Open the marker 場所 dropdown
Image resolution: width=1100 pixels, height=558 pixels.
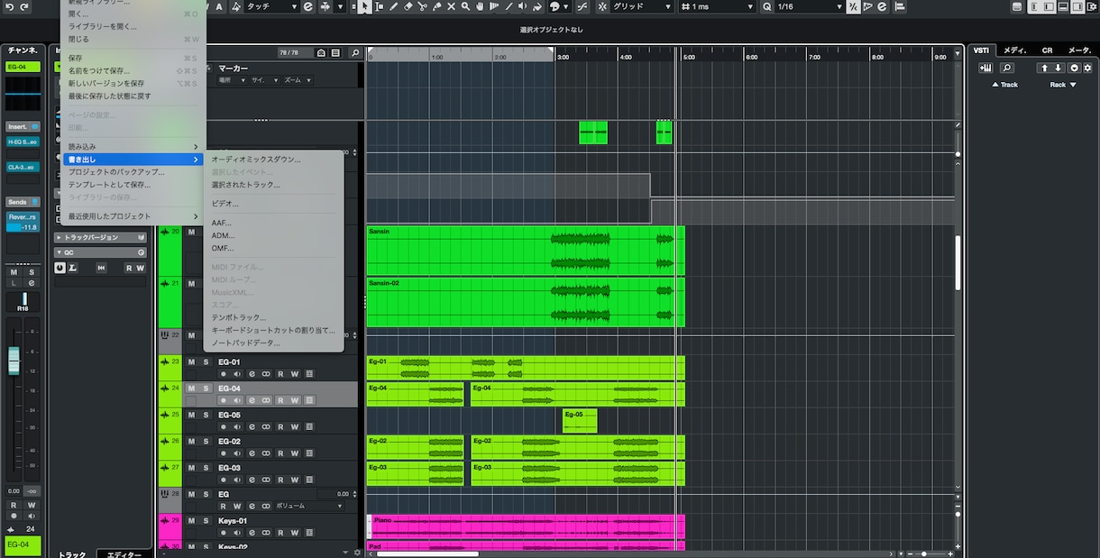click(x=234, y=80)
